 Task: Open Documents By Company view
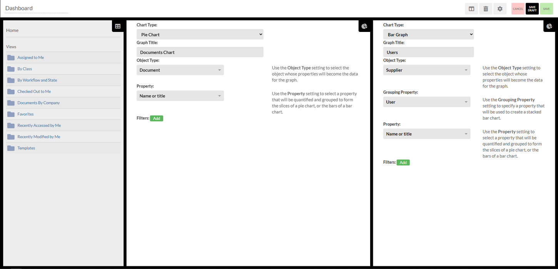click(x=38, y=103)
